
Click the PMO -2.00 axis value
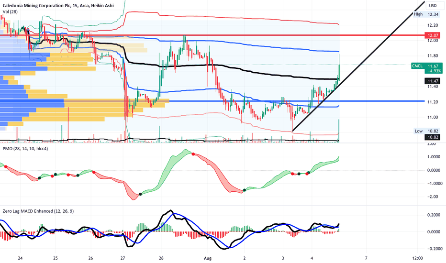click(434, 197)
